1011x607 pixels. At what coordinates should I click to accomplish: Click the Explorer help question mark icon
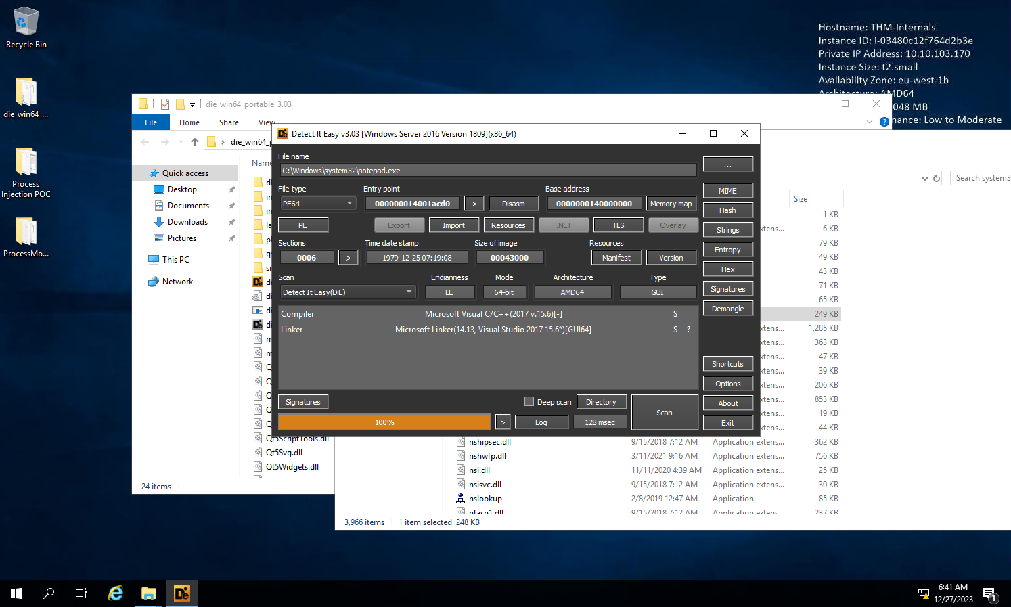tap(884, 122)
